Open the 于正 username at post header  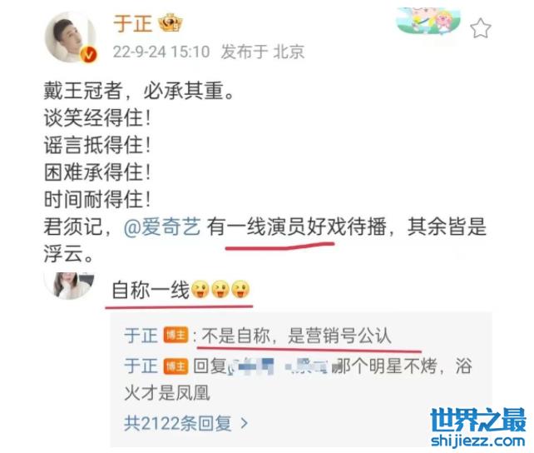[x=132, y=23]
